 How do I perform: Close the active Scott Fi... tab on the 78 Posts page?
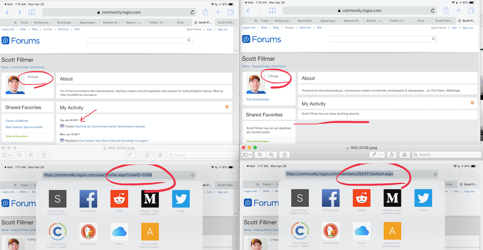click(x=196, y=22)
